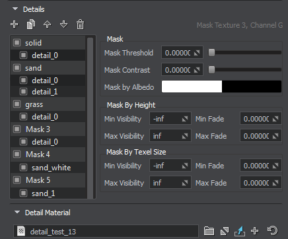Screen dimensions: 288x239
Task: Add a new detail with plus icon
Action: point(15,24)
